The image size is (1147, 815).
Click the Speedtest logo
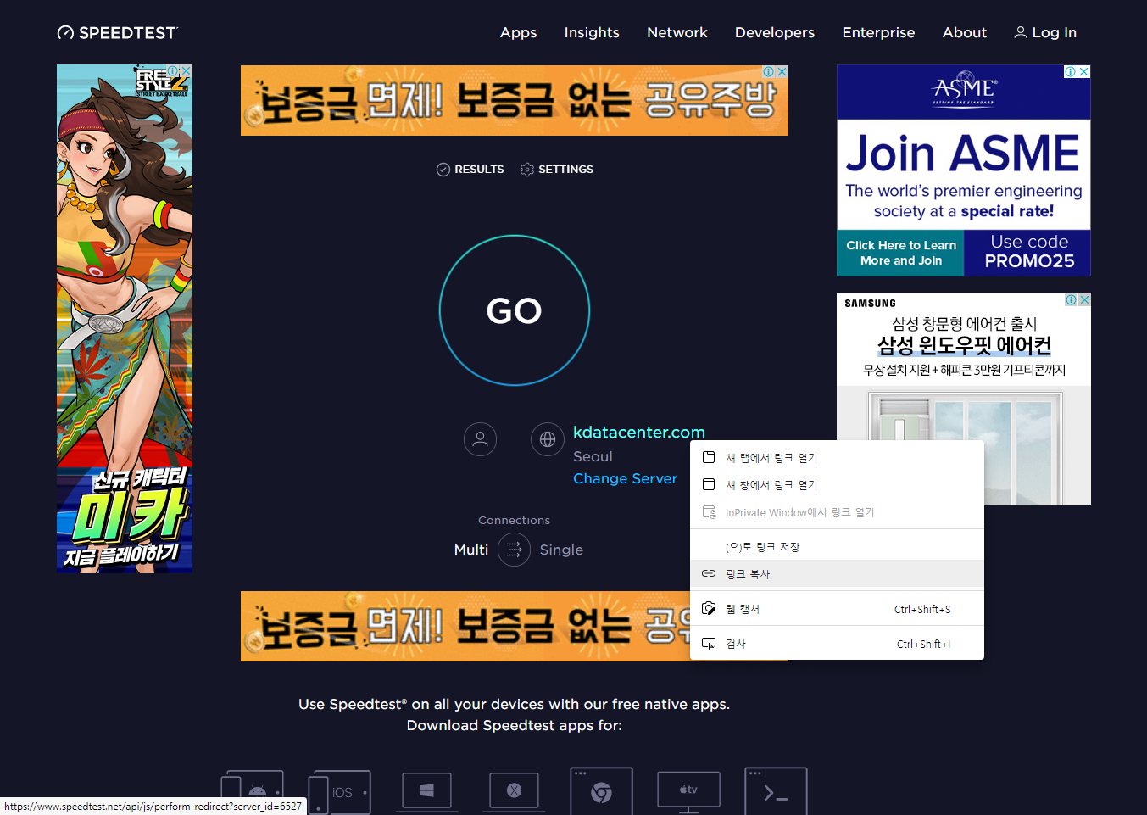[x=117, y=32]
